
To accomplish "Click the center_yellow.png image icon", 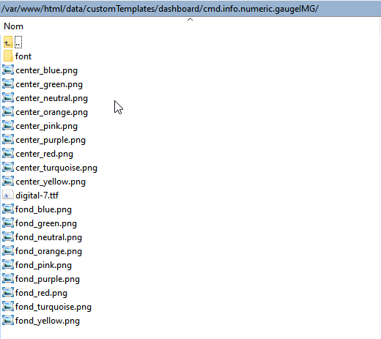I will pyautogui.click(x=8, y=182).
